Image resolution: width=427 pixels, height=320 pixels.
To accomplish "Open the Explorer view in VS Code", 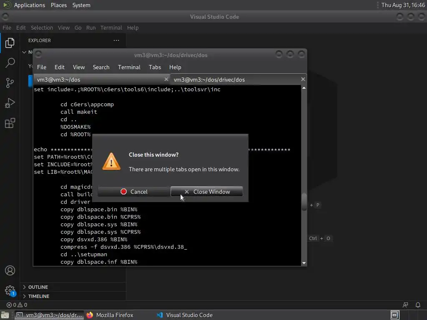I will tap(10, 43).
